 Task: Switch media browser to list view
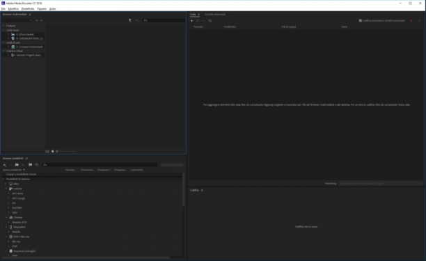point(47,151)
